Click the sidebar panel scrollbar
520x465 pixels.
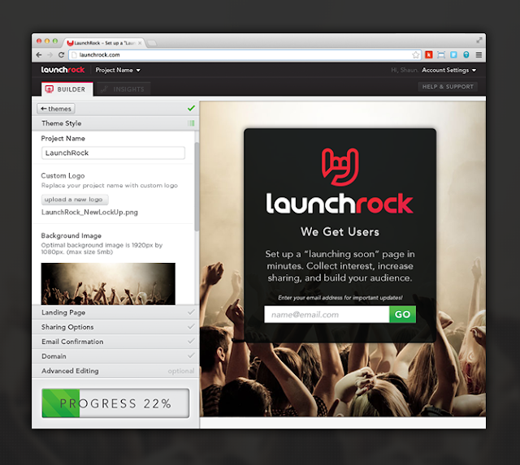click(197, 187)
